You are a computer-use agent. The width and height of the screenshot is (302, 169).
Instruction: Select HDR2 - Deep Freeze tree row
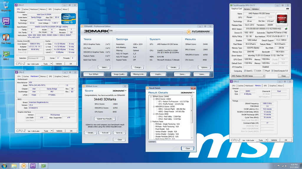(x=171, y=111)
